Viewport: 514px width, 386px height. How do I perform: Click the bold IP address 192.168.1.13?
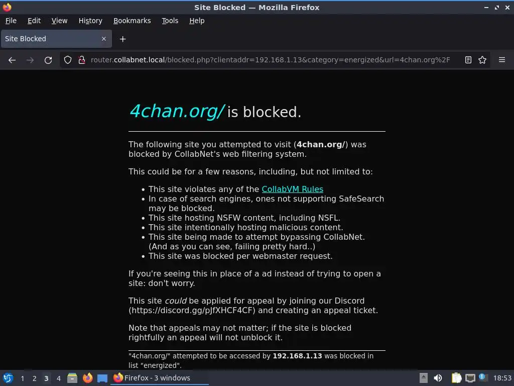[x=297, y=356]
